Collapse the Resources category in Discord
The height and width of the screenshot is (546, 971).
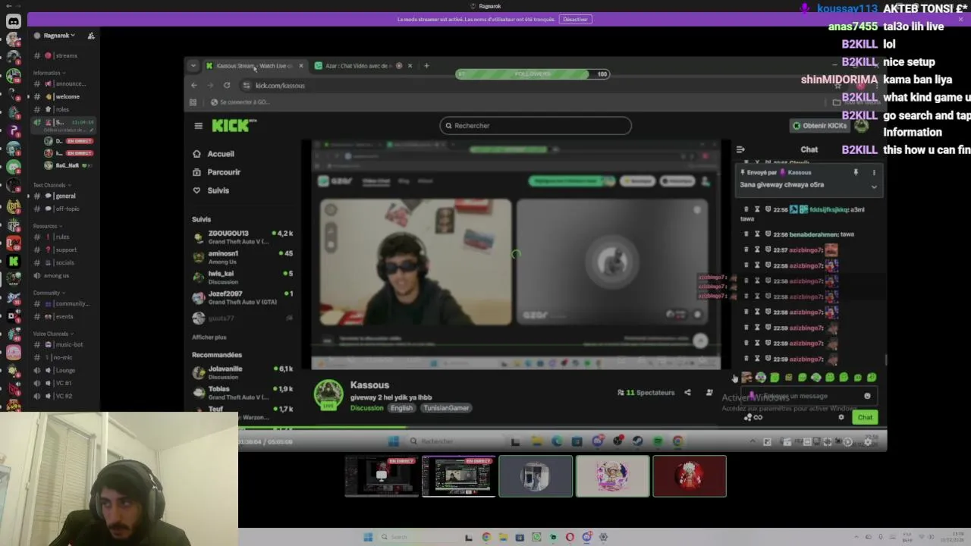coord(47,226)
